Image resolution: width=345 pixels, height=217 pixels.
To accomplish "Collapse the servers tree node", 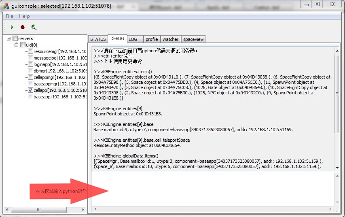I will click(9, 38).
